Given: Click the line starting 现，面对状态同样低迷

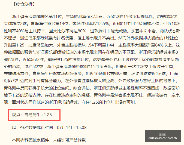Looking at the screenshot, I should click(70, 102).
